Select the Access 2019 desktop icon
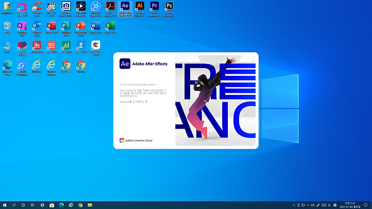 52,27
